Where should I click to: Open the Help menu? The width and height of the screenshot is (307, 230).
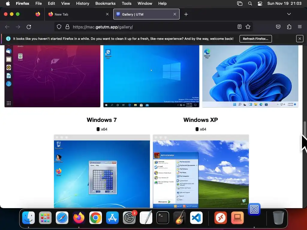coord(162,3)
